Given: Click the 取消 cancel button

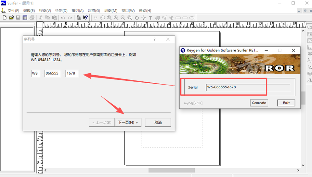Looking at the screenshot, I should (x=158, y=123).
